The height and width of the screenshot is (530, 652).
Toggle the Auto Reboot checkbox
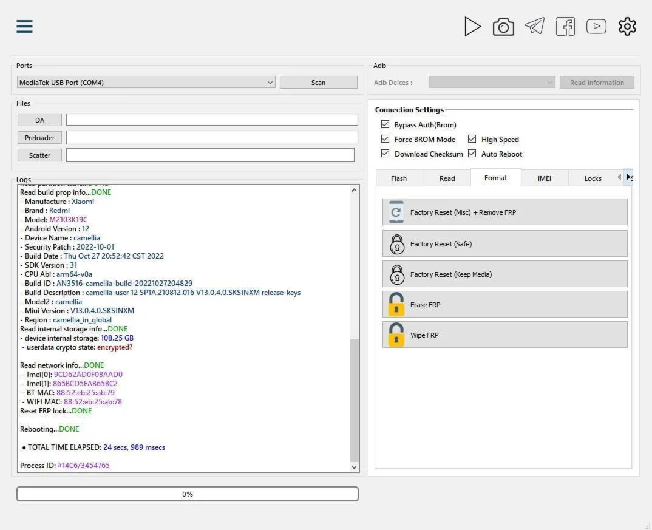click(472, 154)
